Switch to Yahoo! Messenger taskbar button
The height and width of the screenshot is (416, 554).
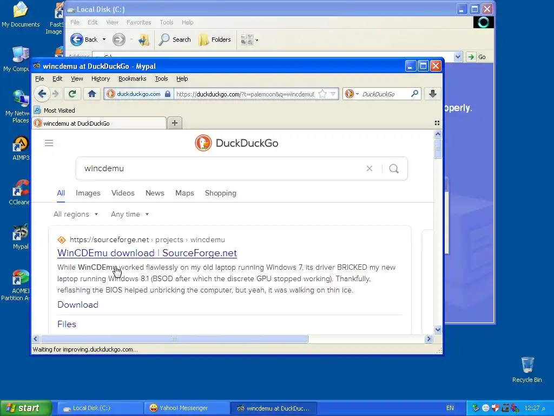186,408
